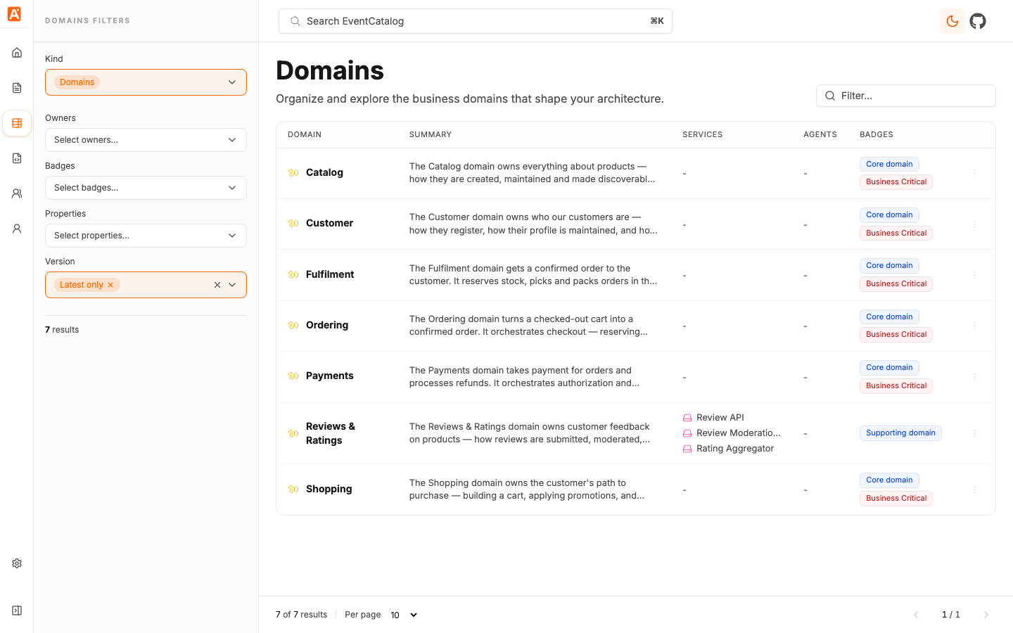1013x633 pixels.
Task: Open the Review API service link
Action: pos(720,418)
